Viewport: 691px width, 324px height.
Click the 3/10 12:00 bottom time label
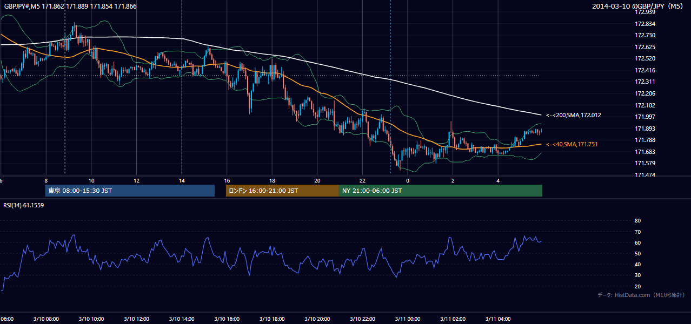(136, 319)
